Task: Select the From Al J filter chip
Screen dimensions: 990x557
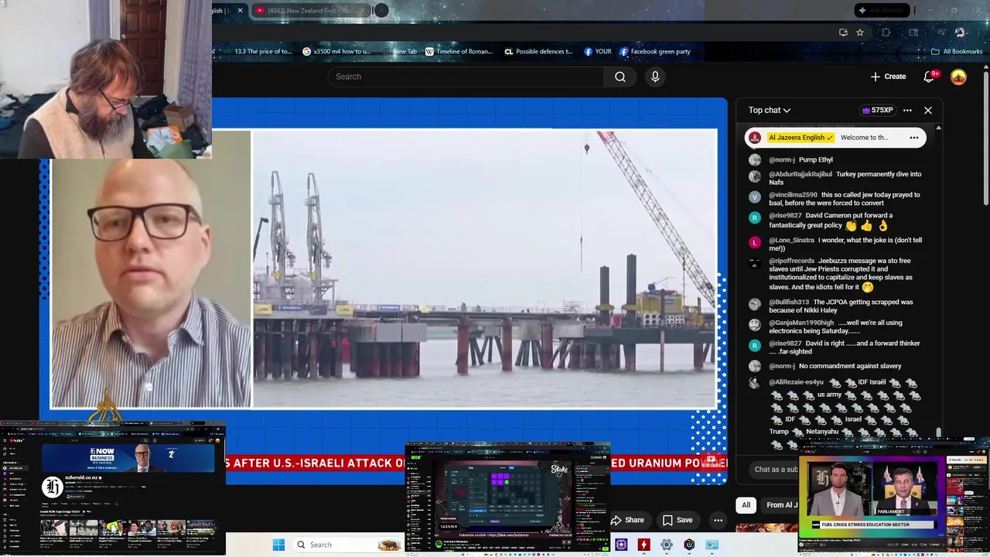Action: (x=780, y=505)
